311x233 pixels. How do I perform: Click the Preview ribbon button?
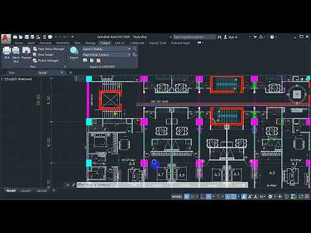point(26,52)
